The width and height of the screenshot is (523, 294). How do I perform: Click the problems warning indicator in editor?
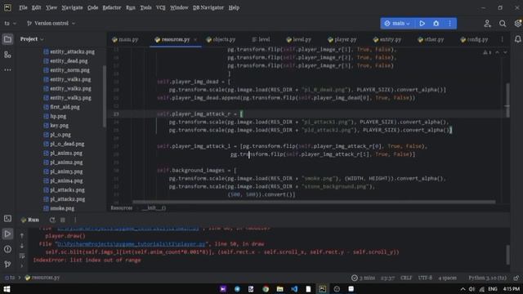[x=487, y=52]
